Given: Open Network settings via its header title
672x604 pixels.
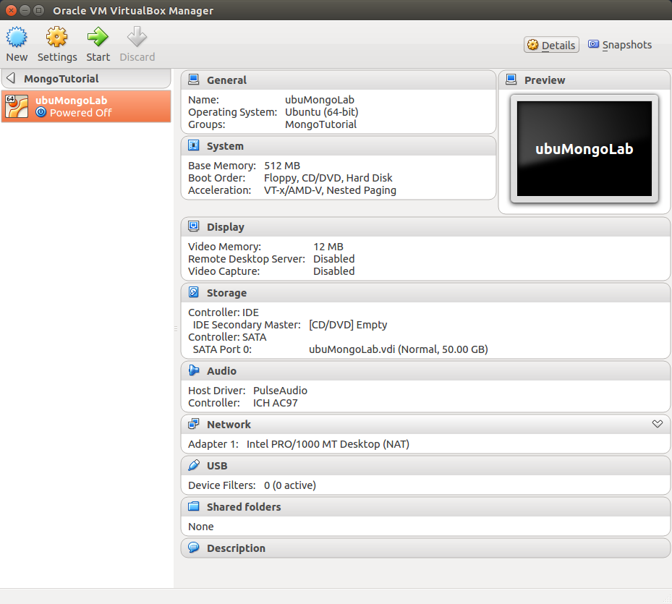Looking at the screenshot, I should [x=229, y=425].
